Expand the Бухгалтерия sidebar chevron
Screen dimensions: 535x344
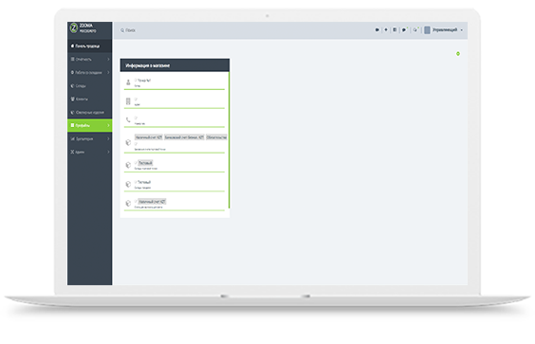tap(108, 138)
